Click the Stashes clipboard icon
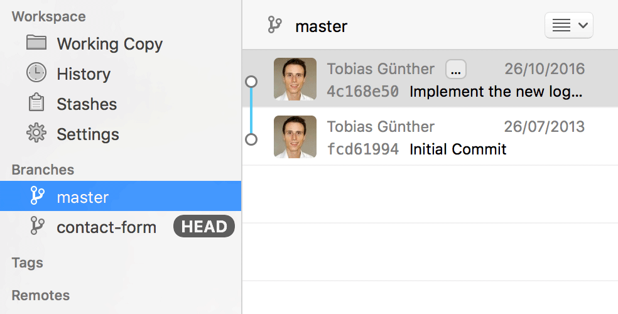Viewport: 618px width, 314px height. click(36, 103)
